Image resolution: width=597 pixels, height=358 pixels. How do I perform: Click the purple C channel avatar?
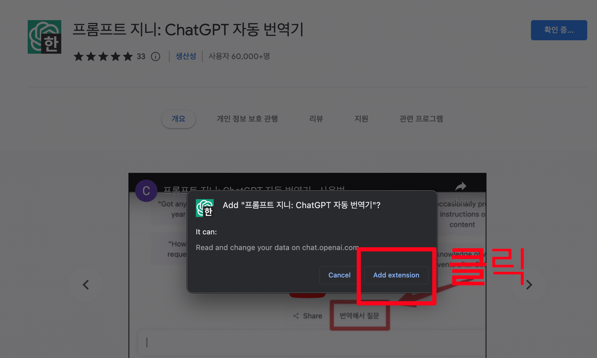coord(146,191)
